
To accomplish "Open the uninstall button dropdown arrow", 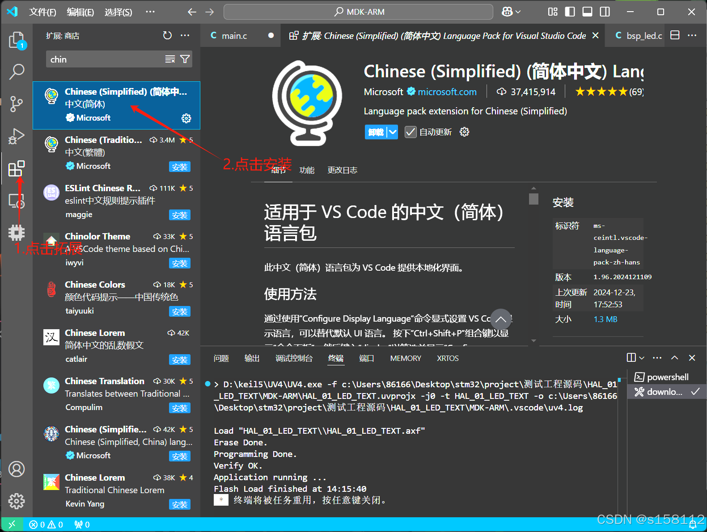I will click(393, 132).
